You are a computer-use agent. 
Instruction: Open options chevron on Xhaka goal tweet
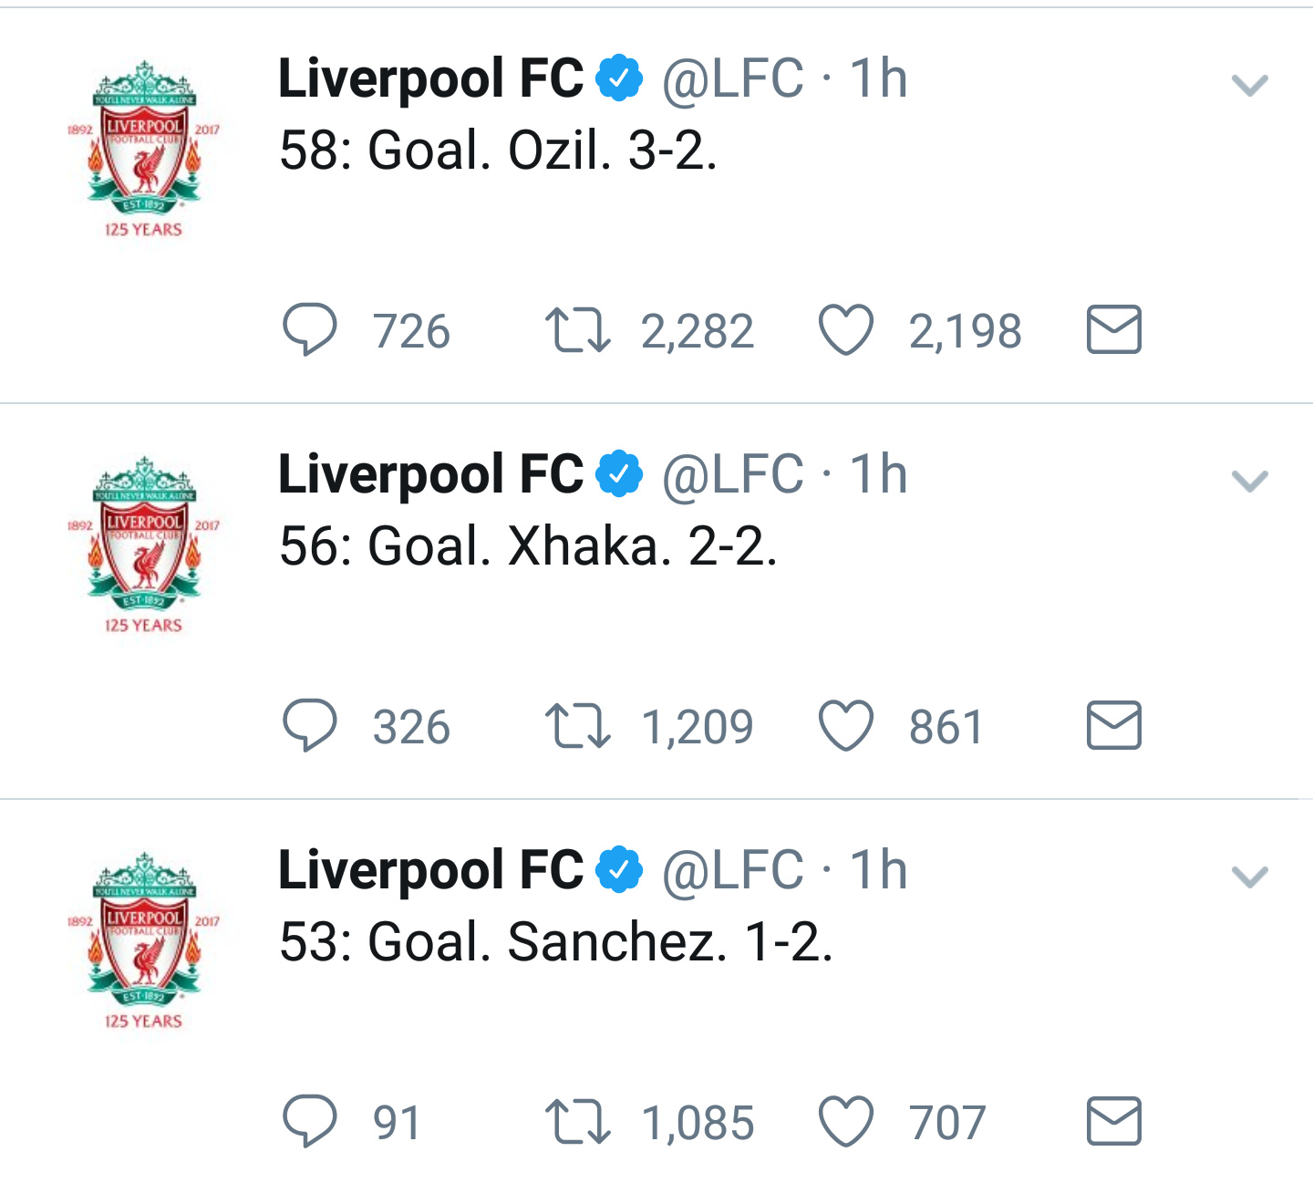(1249, 482)
